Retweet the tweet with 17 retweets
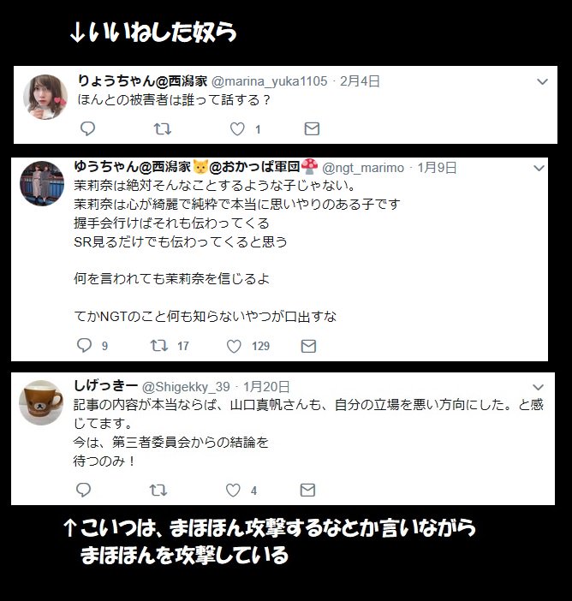The width and height of the screenshot is (572, 601). [x=159, y=346]
